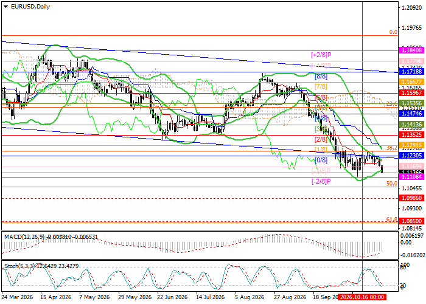This screenshot has height=304, width=426.
Task: Click the [+2/8]P Murrey level label
Action: pos(321,55)
